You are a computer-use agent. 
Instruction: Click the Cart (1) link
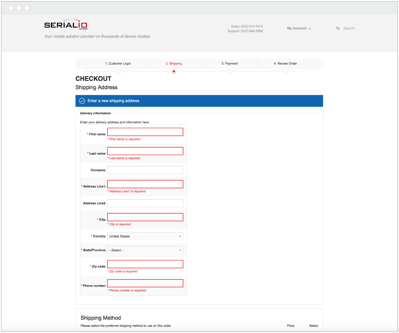click(349, 28)
